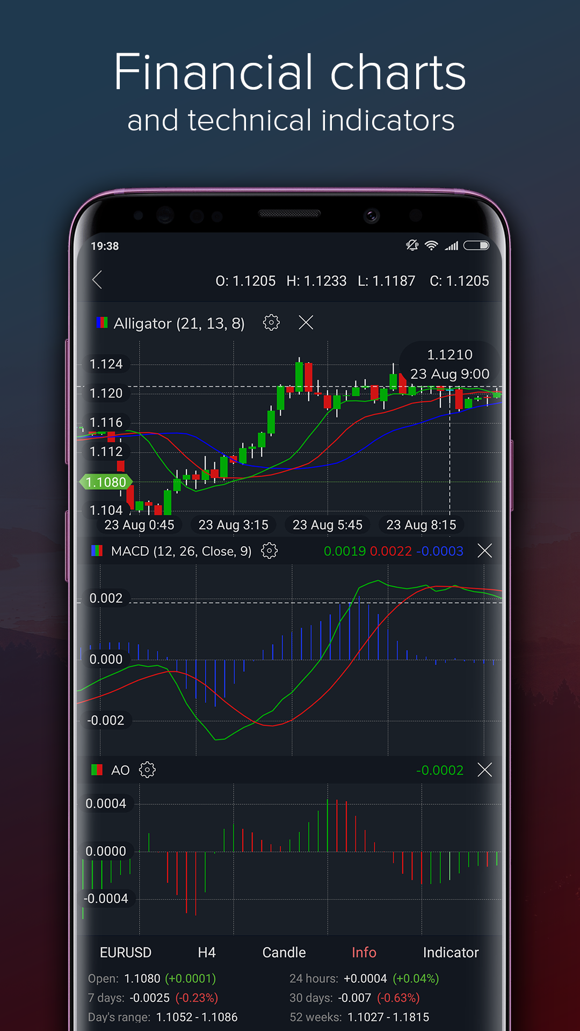Viewport: 580px width, 1031px height.
Task: Tap the '52 weeks' range info row
Action: pyautogui.click(x=359, y=1017)
